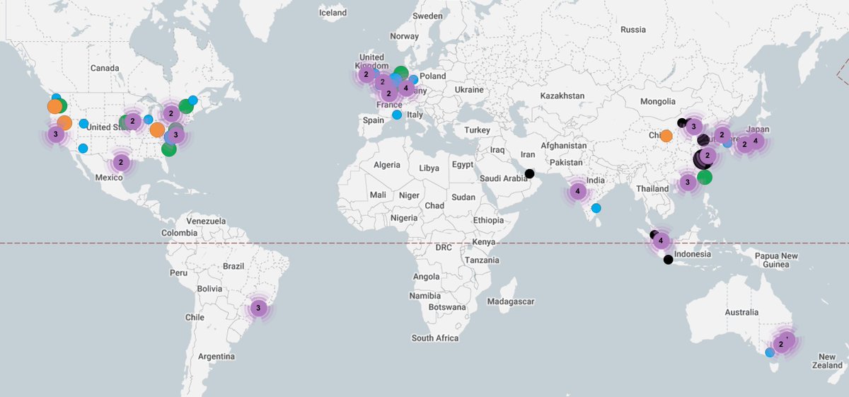
Task: Click the large black dot on China's east coast
Action: tap(703, 159)
